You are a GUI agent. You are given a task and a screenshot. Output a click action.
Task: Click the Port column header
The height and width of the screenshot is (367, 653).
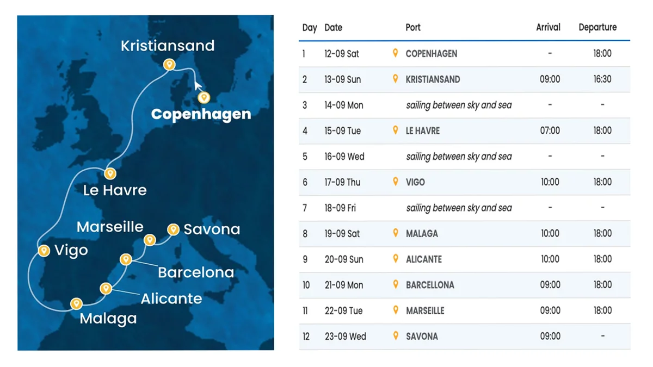(413, 27)
